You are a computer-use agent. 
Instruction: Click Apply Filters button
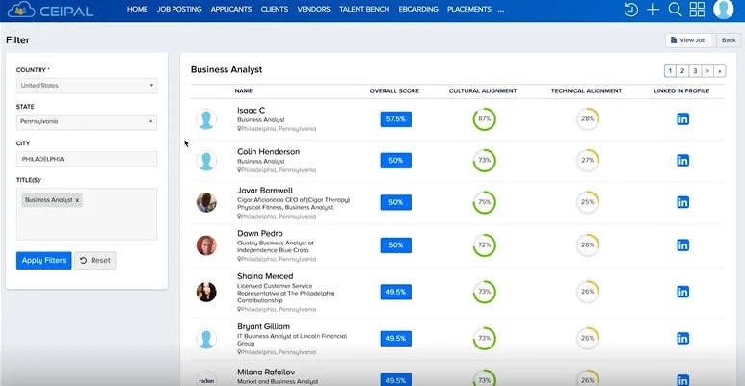pyautogui.click(x=43, y=260)
